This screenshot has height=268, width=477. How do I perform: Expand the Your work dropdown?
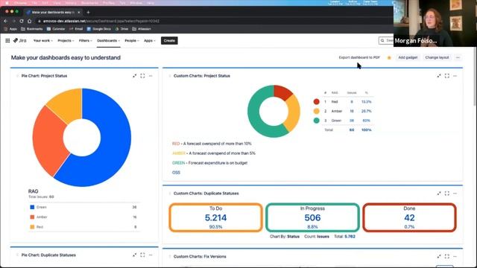[43, 40]
